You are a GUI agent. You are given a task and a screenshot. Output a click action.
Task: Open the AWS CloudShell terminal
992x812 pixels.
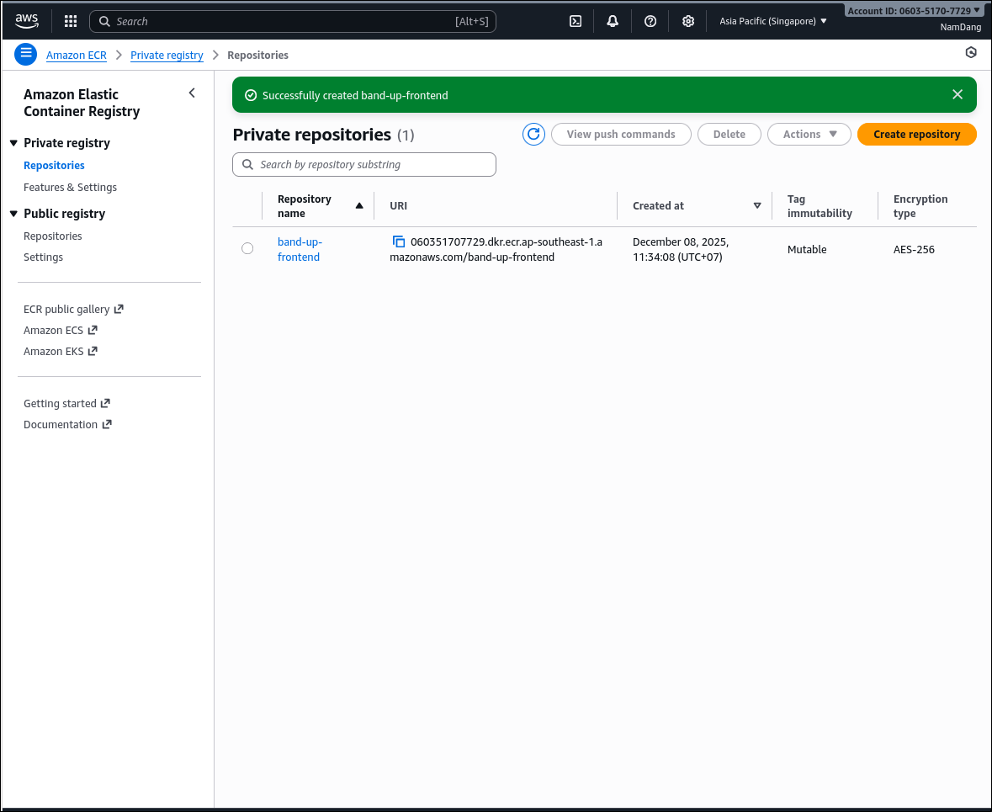pos(575,21)
